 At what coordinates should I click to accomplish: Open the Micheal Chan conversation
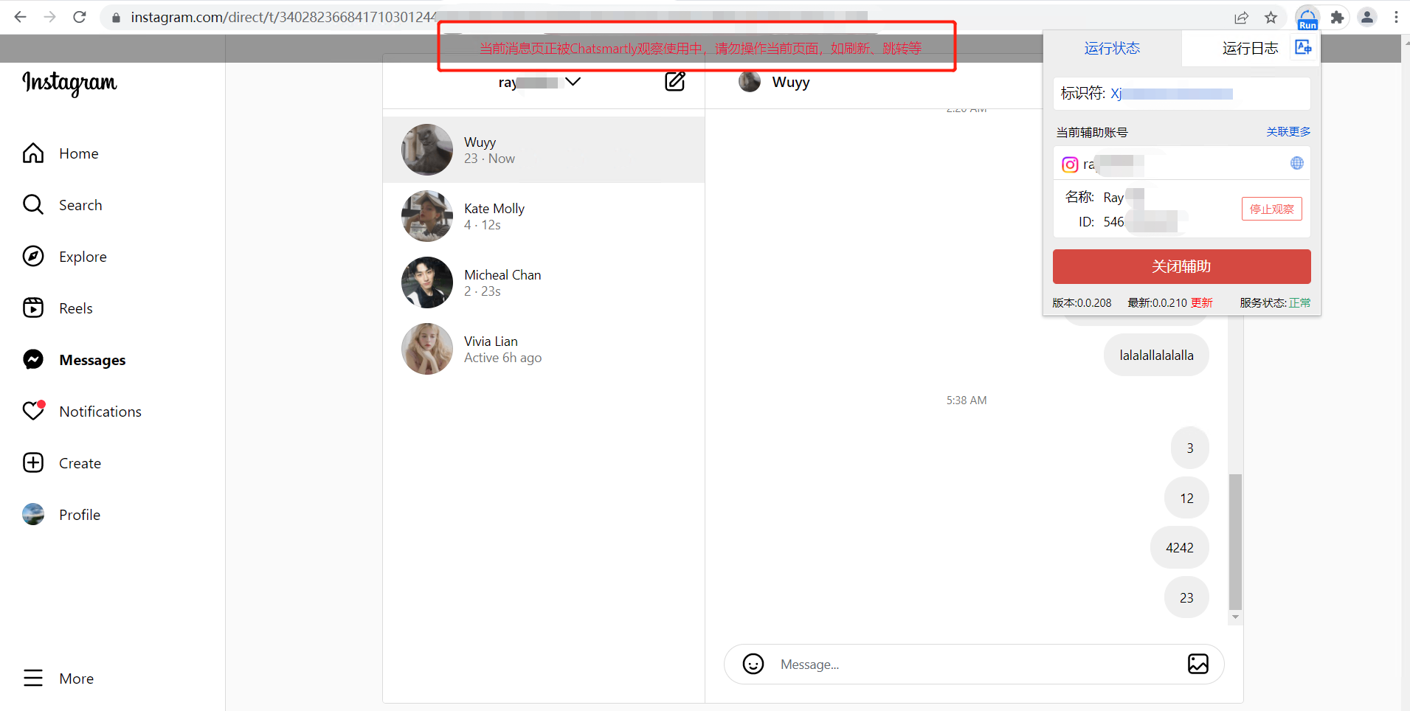click(x=544, y=282)
